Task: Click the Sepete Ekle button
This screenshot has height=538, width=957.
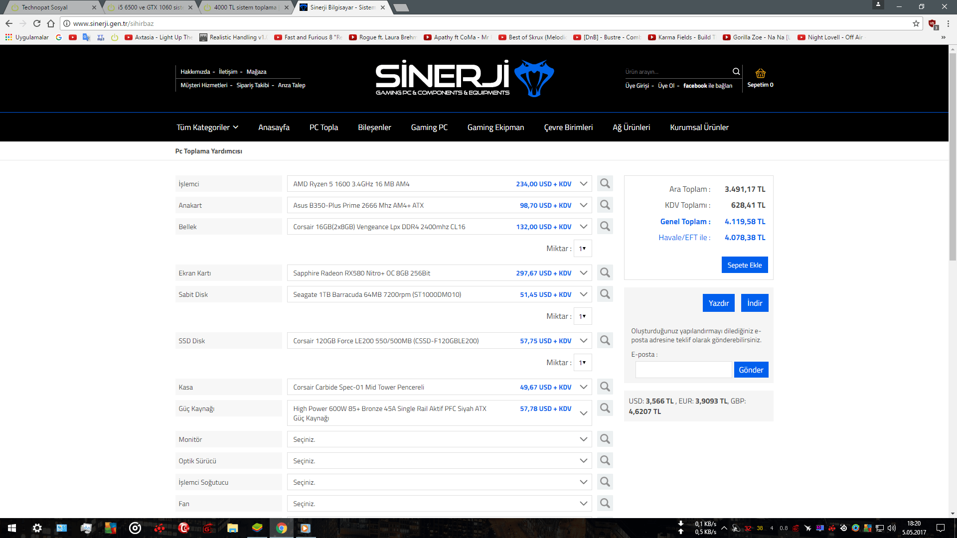Action: pos(744,265)
